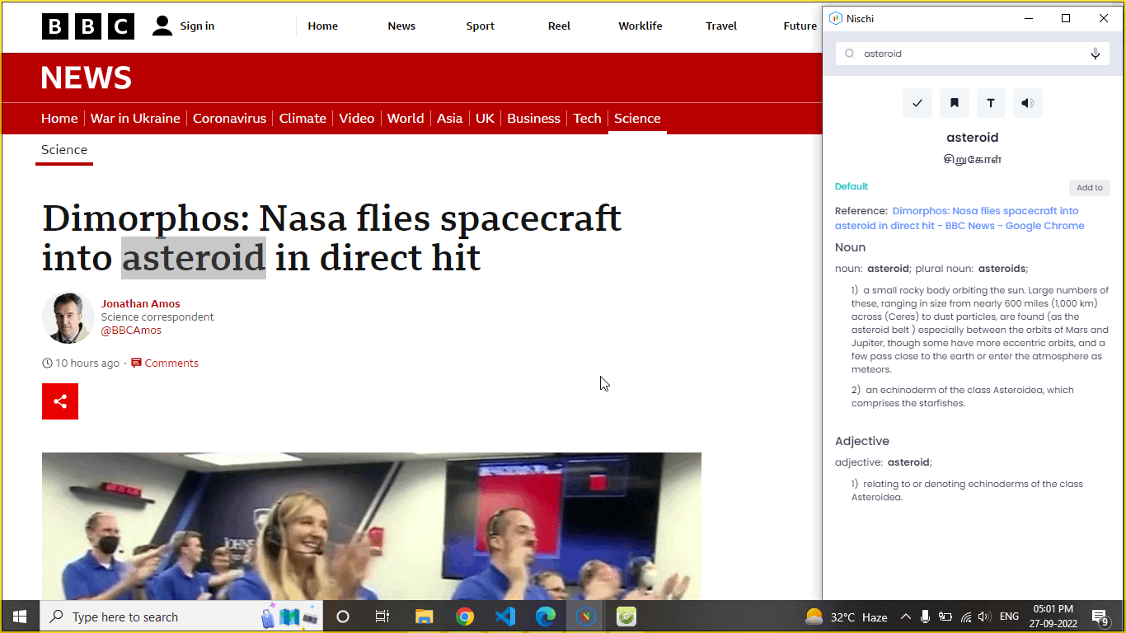Open the @BBCAmos Twitter handle
Image resolution: width=1126 pixels, height=633 pixels.
(x=131, y=331)
